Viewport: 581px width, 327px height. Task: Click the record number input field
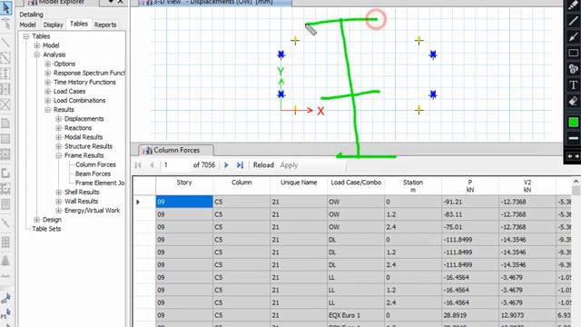tap(175, 165)
